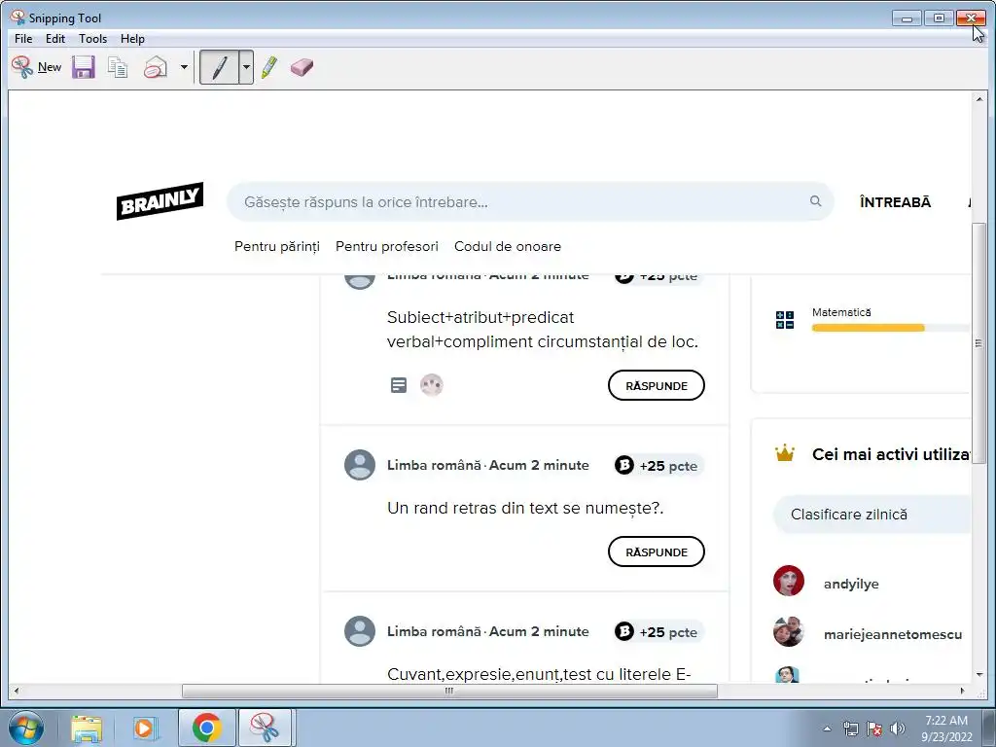Click network tray icon

850,729
